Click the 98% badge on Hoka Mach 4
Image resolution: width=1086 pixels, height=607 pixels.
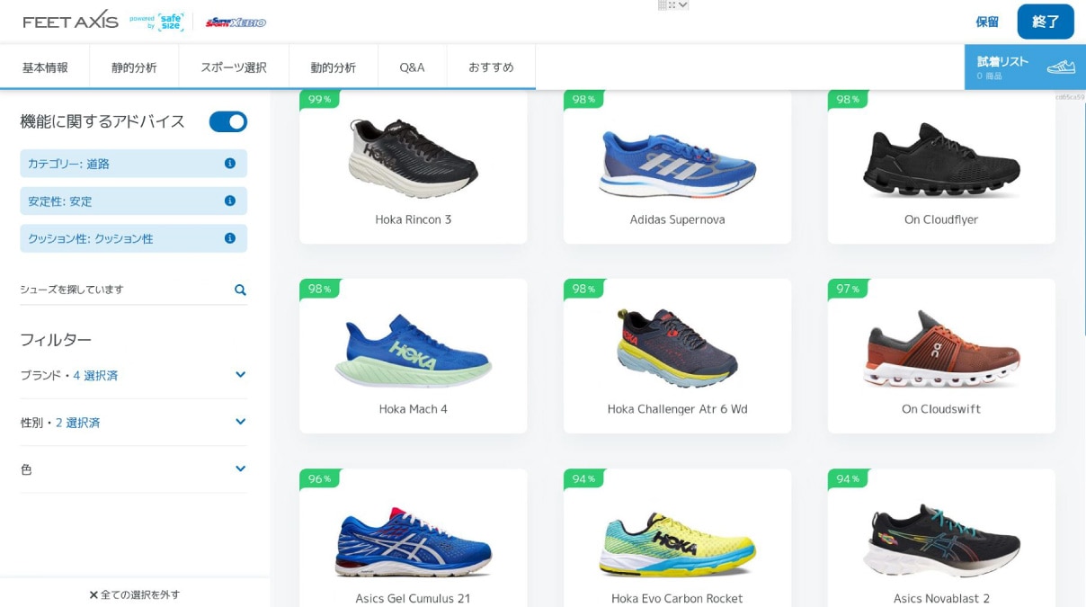point(320,289)
